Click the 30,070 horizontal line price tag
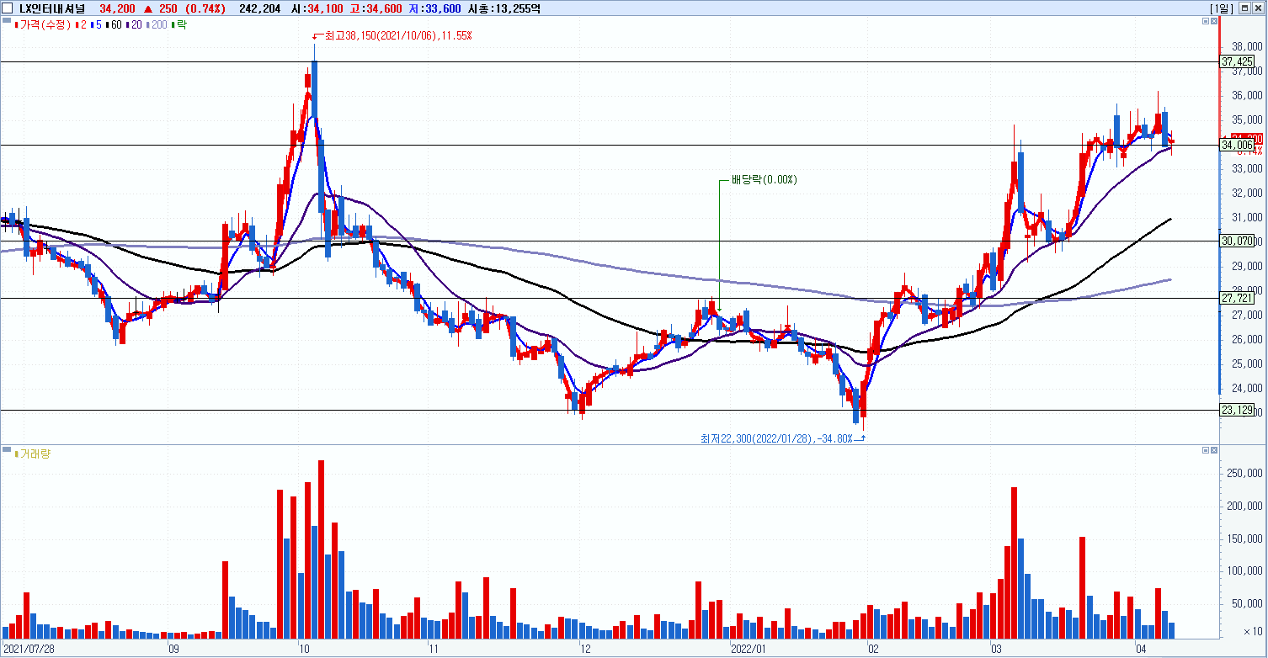Image resolution: width=1268 pixels, height=658 pixels. tap(1237, 241)
